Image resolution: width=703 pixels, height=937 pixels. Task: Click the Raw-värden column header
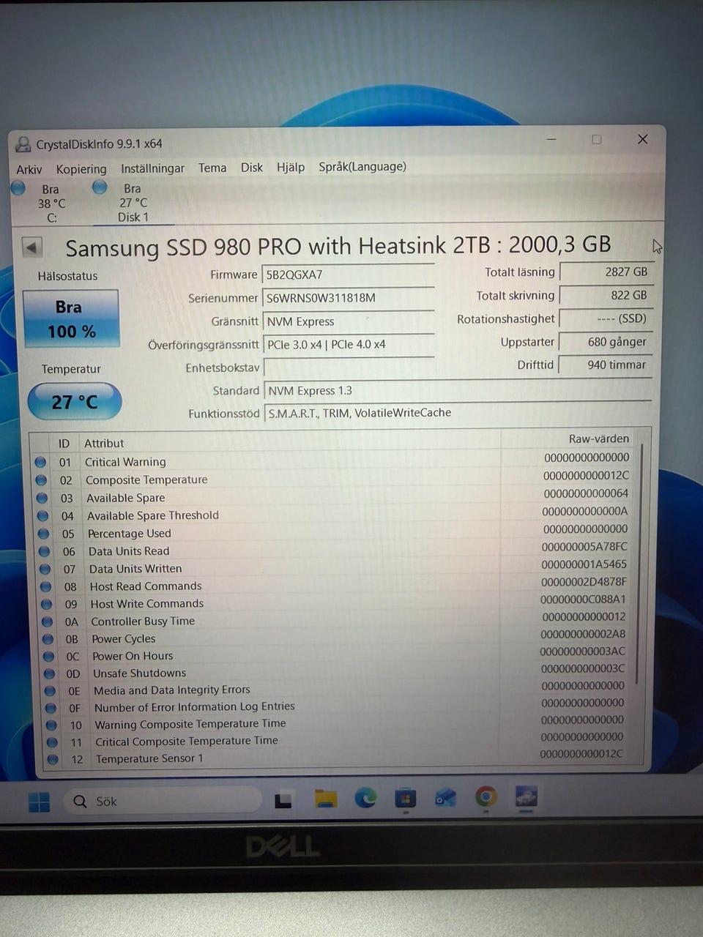point(599,438)
